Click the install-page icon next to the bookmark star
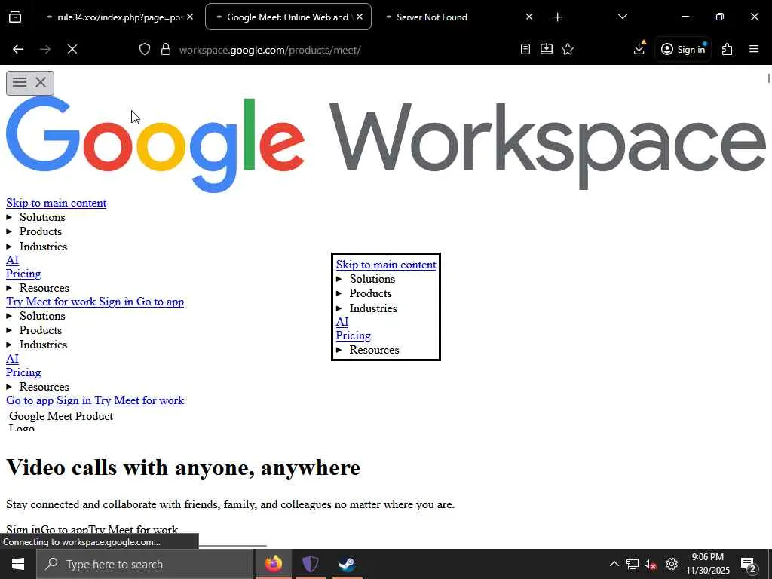The image size is (772, 579). (x=547, y=49)
